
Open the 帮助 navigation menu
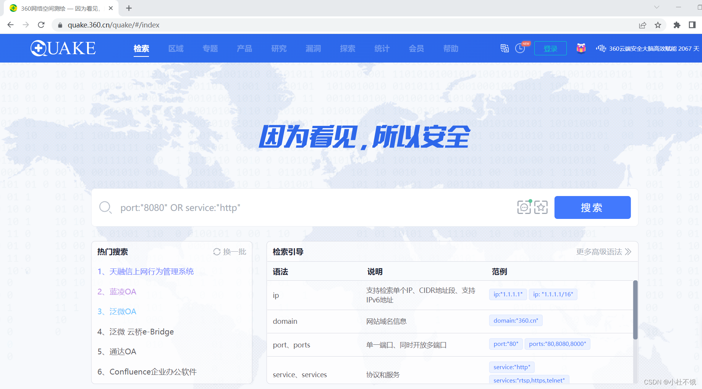tap(451, 48)
